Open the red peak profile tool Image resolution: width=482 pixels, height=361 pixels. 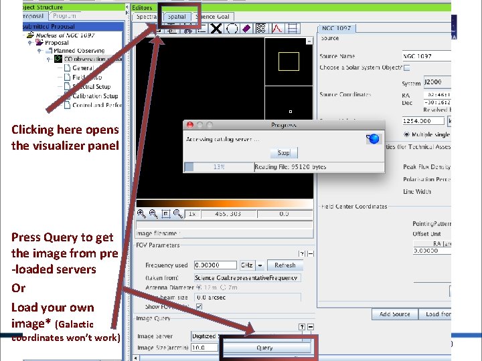(277, 29)
